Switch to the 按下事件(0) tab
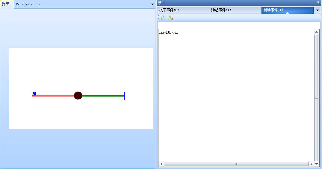The height and width of the screenshot is (169, 322). (x=169, y=10)
